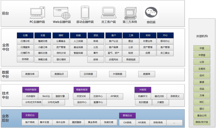Click the green 微信/支付宝 box
The width and height of the screenshot is (216, 128).
202,122
